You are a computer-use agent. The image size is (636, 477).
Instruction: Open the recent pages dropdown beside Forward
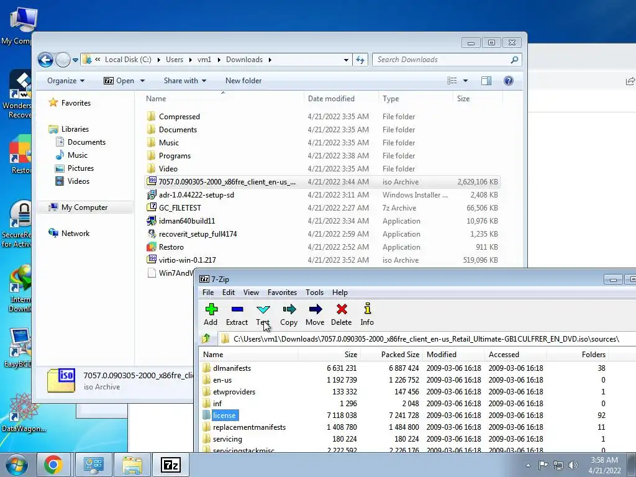[75, 60]
